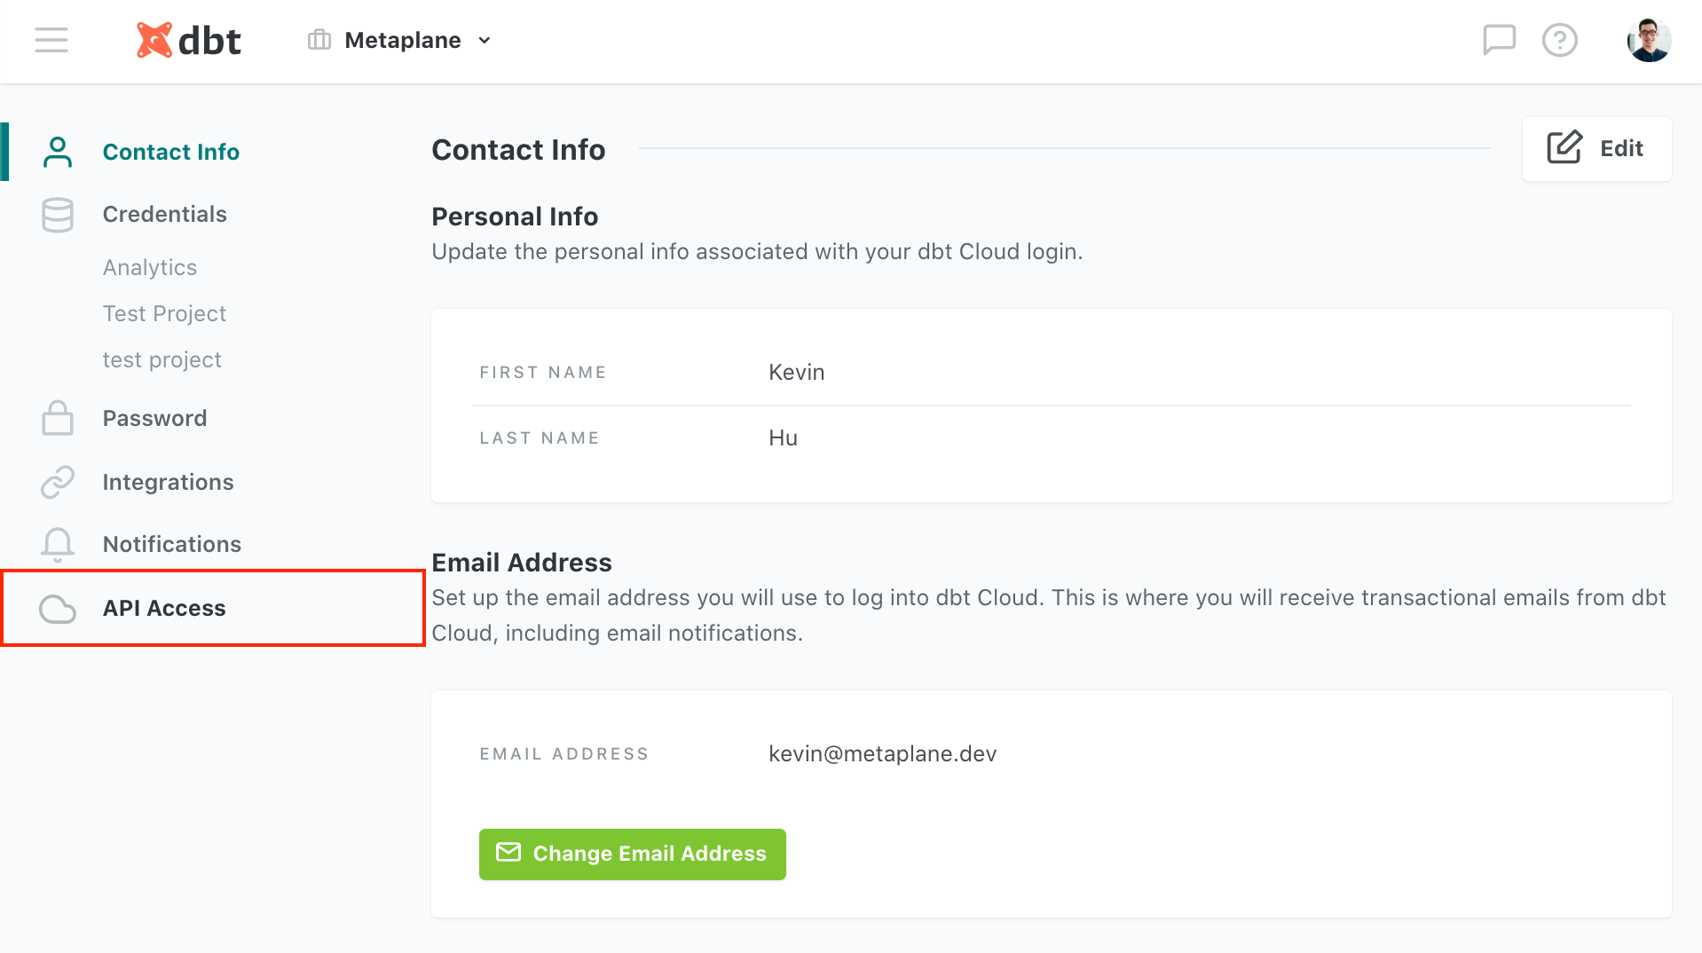The image size is (1702, 953).
Task: Open the chat feedback icon
Action: click(1500, 40)
